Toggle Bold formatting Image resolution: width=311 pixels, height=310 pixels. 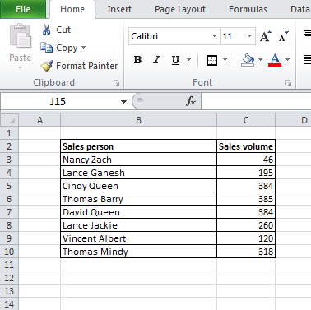coord(137,60)
